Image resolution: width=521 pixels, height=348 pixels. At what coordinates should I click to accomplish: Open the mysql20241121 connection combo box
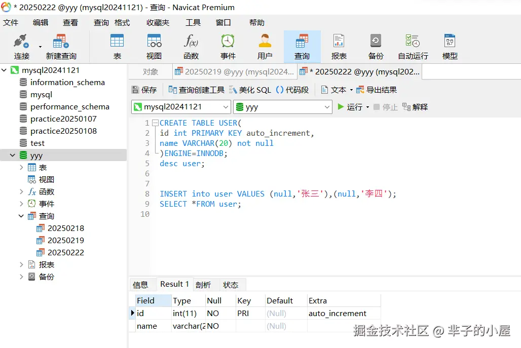pos(181,107)
